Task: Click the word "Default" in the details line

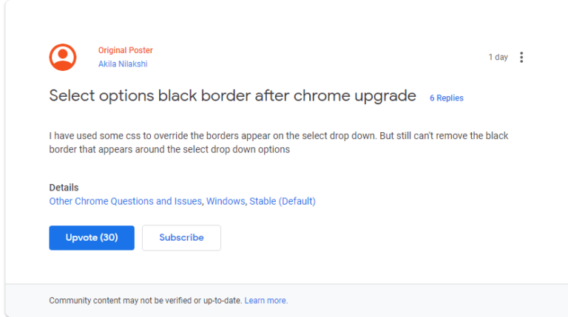Action: (296, 201)
